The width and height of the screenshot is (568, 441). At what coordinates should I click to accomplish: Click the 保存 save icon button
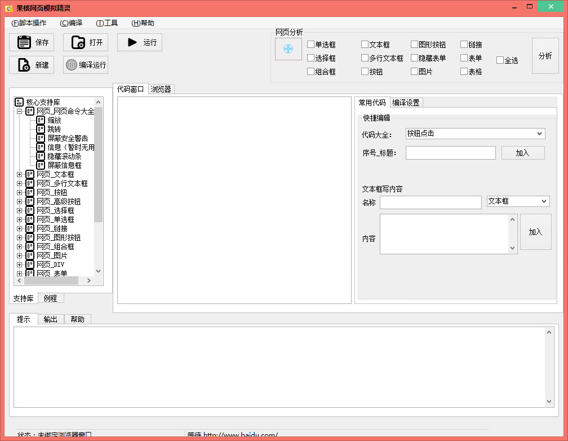pyautogui.click(x=24, y=42)
